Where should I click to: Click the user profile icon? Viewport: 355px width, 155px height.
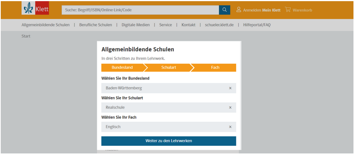(x=239, y=10)
